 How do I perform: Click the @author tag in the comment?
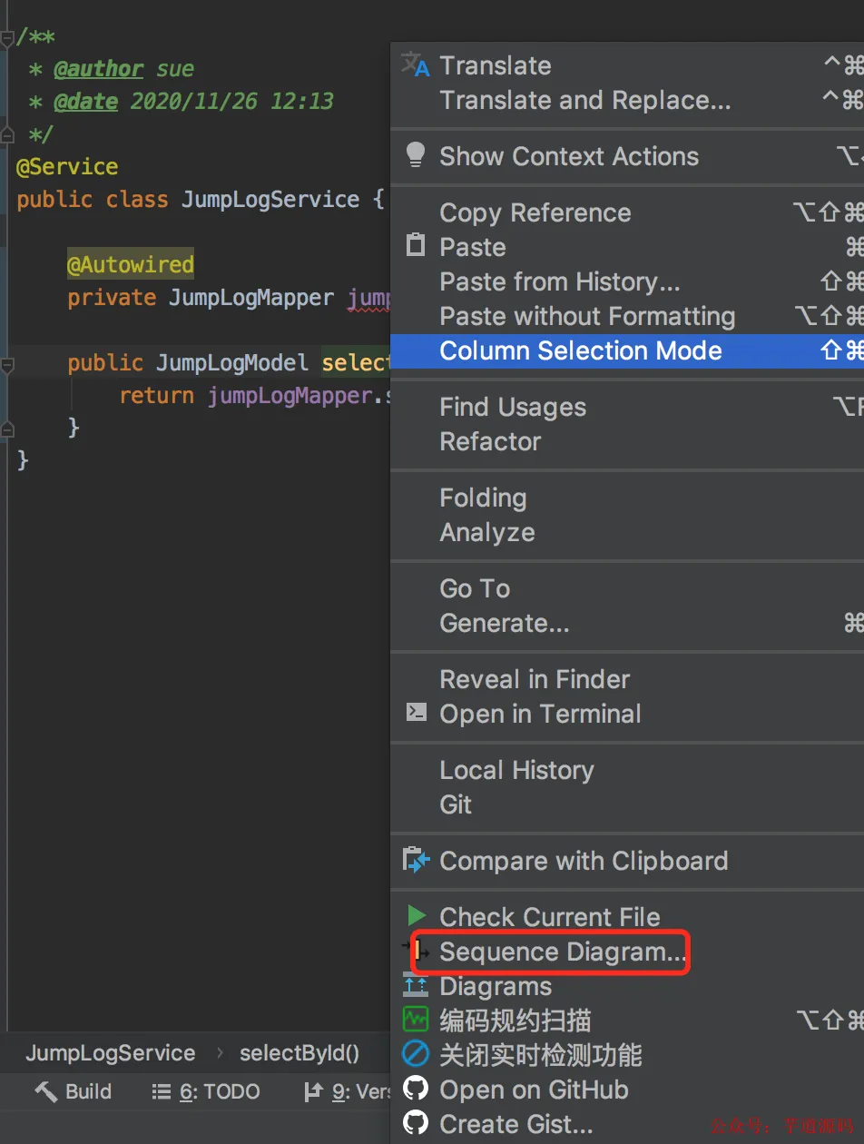(98, 68)
